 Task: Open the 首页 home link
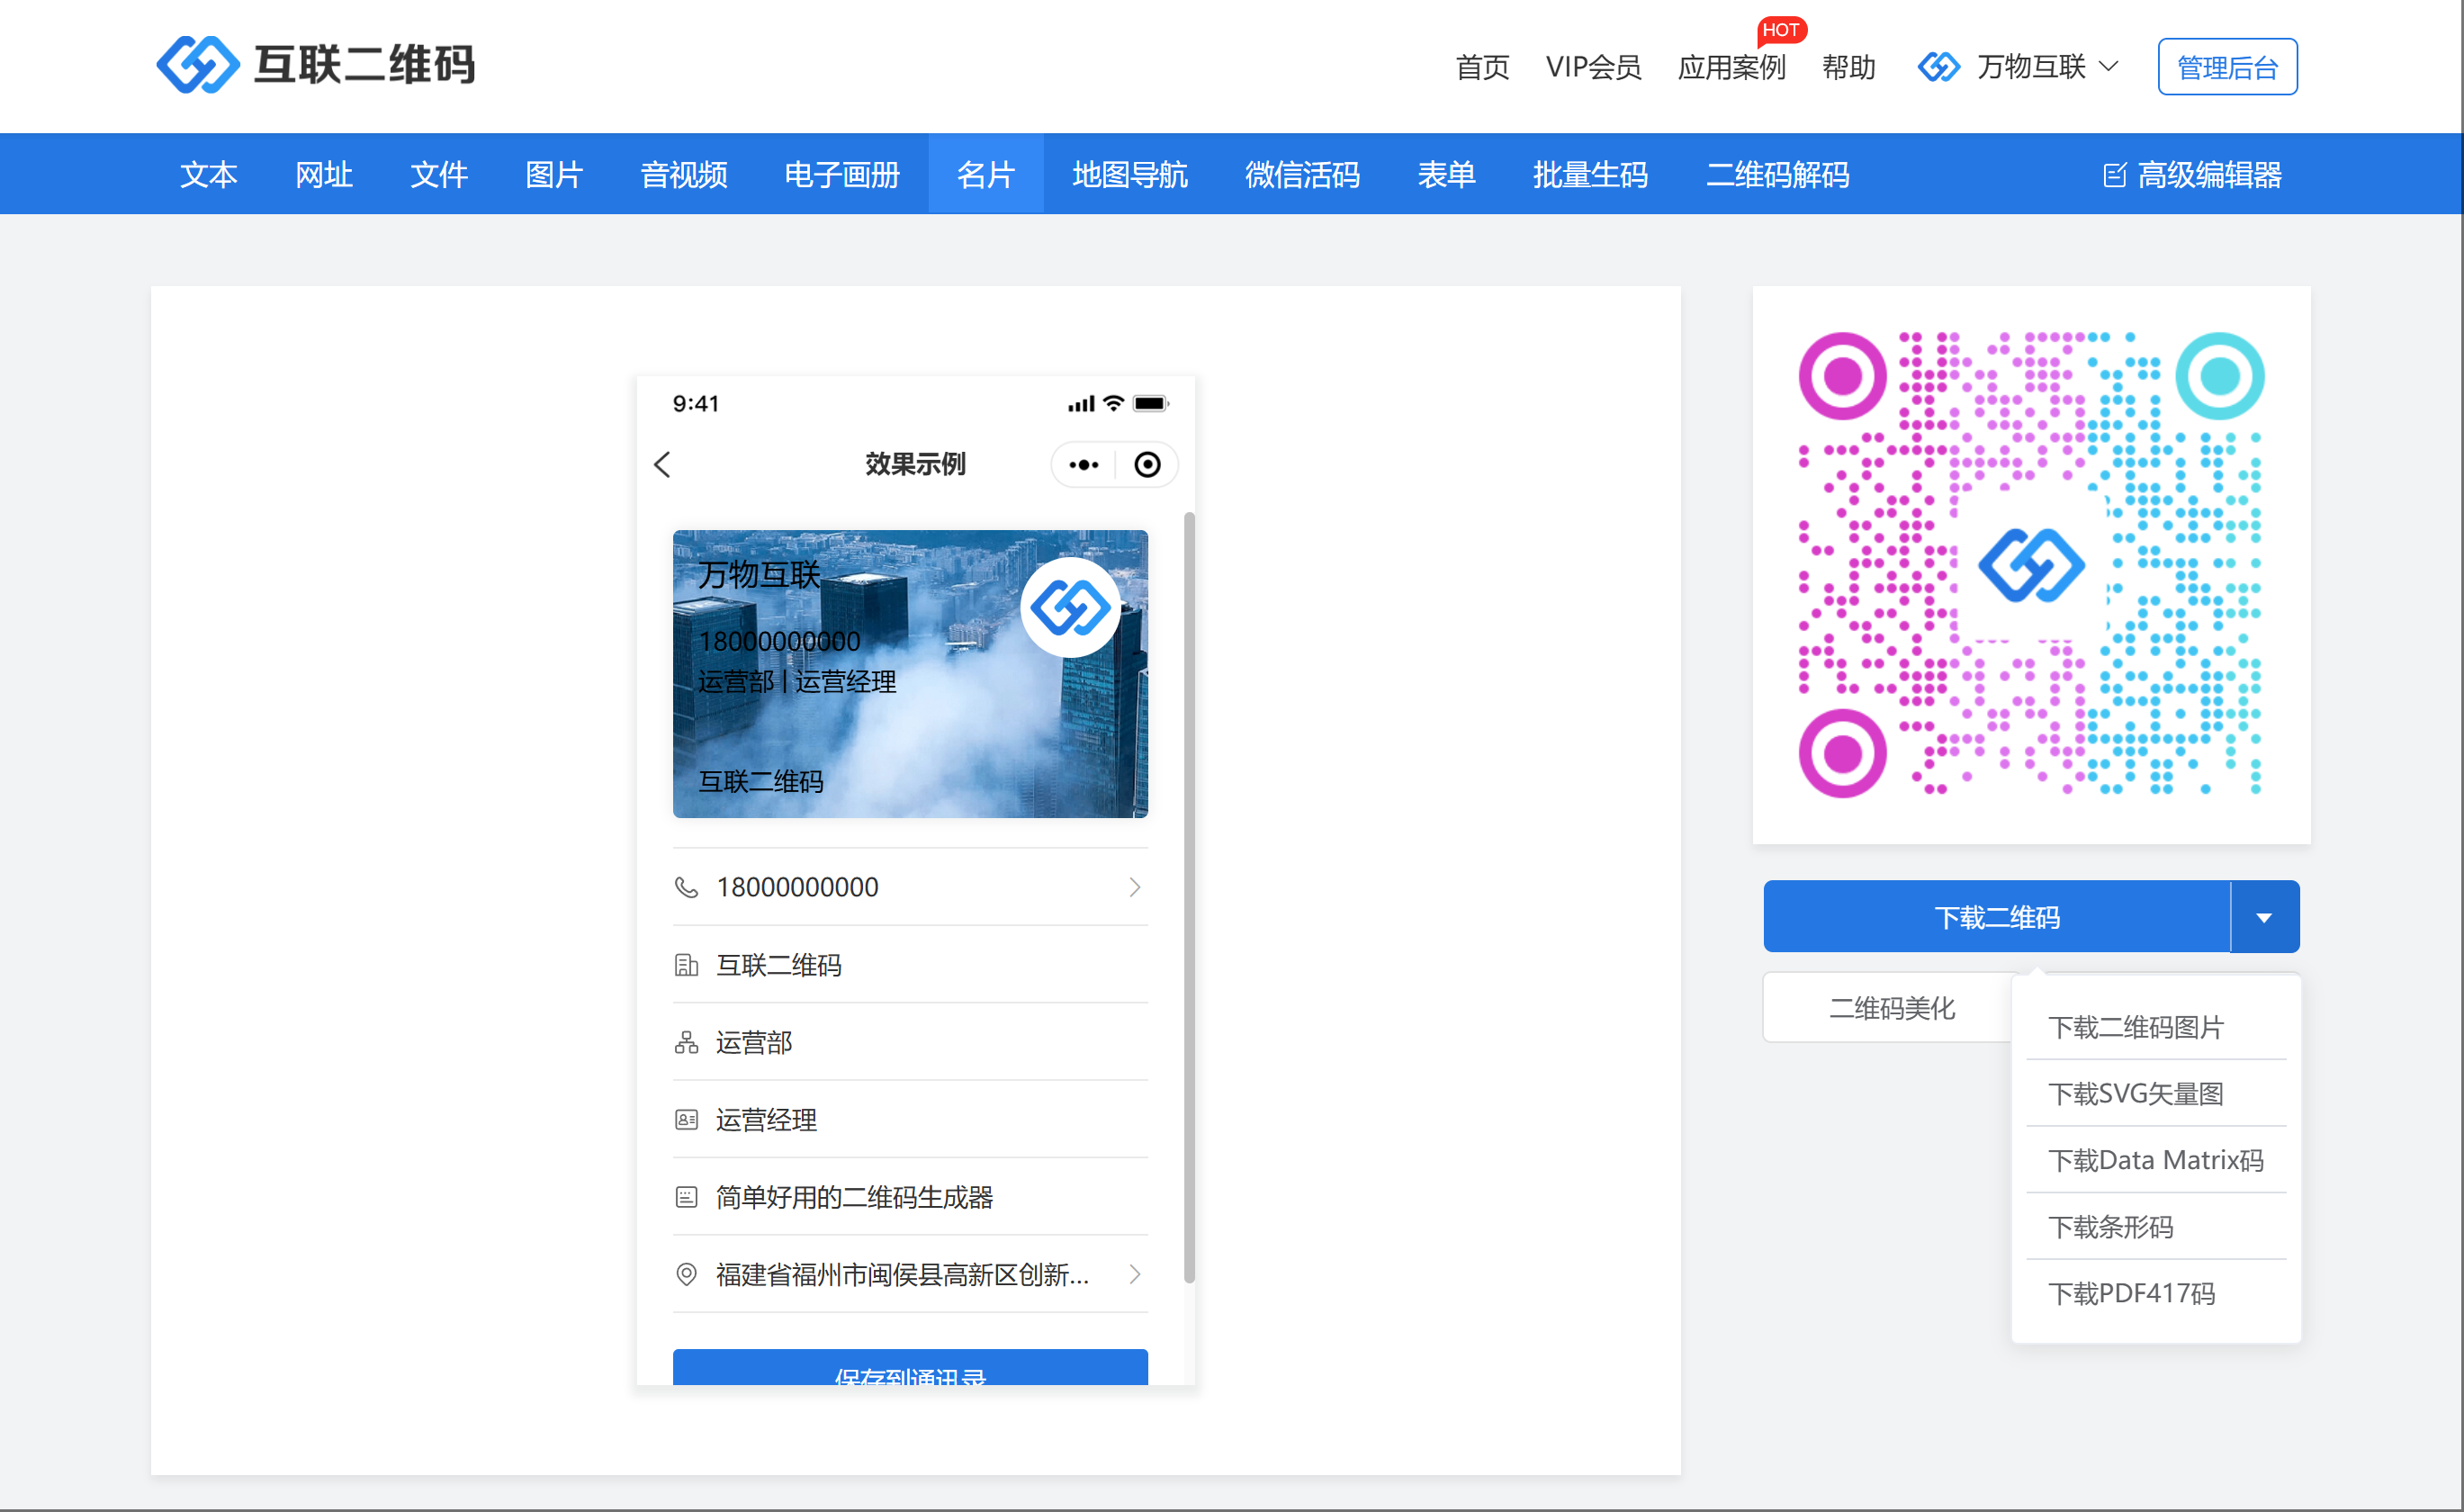(1482, 67)
